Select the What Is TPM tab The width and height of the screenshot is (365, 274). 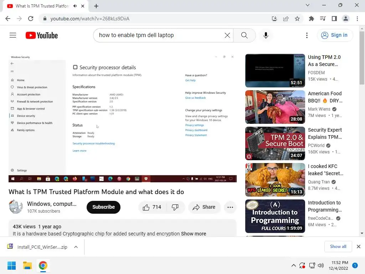pyautogui.click(x=42, y=6)
